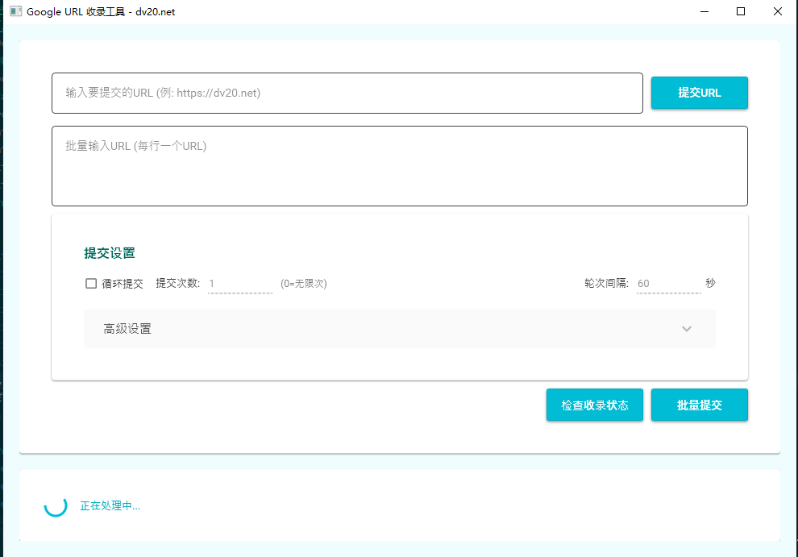Viewport: 798px width, 557px height.
Task: Click the 提交URL submit button
Action: tap(699, 93)
